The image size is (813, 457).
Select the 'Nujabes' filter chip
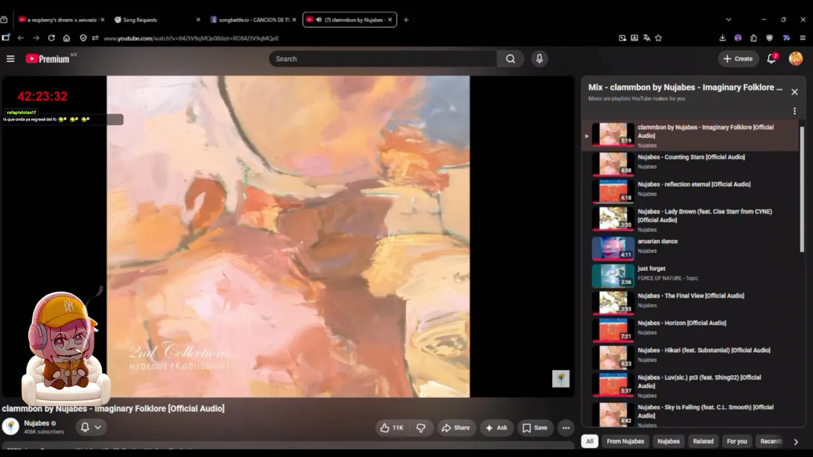[x=668, y=441]
